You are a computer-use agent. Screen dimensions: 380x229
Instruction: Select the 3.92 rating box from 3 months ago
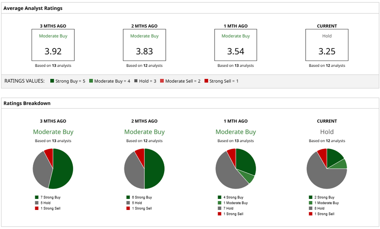point(53,45)
